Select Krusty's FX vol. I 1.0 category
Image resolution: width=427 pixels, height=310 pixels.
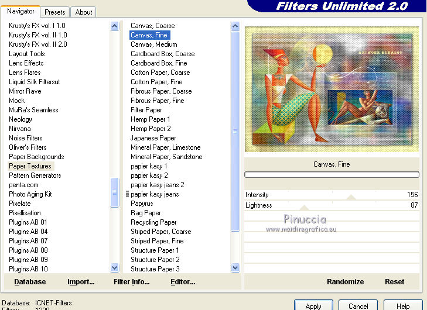[x=37, y=26]
